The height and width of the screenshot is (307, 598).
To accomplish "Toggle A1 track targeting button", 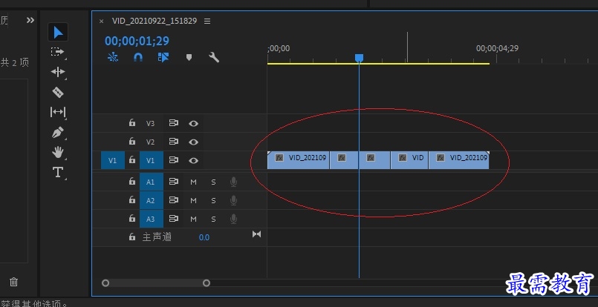I will (x=152, y=182).
